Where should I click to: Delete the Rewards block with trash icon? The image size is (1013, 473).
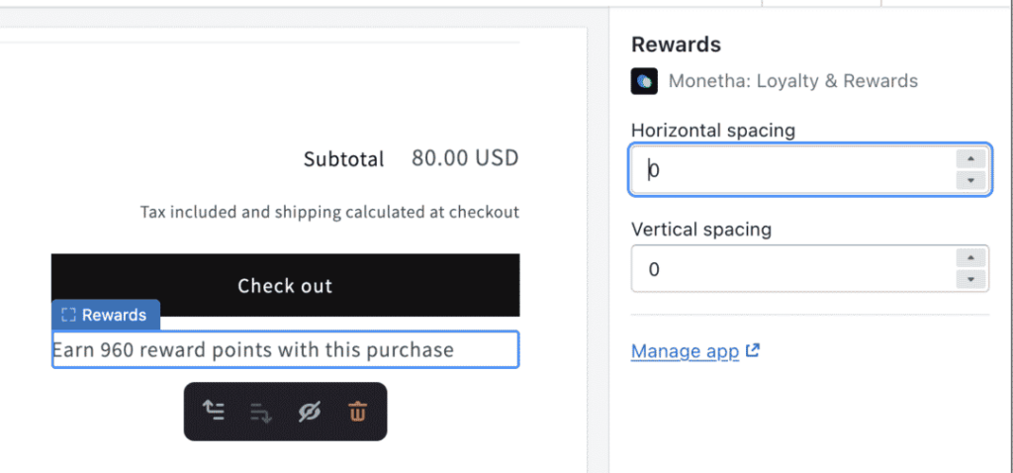(x=357, y=412)
